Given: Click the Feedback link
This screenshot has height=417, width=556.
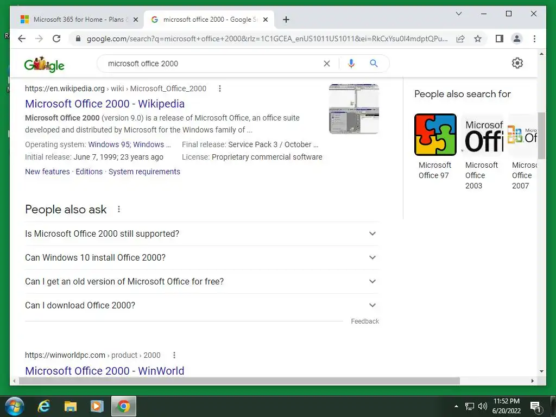Looking at the screenshot, I should click(x=365, y=321).
